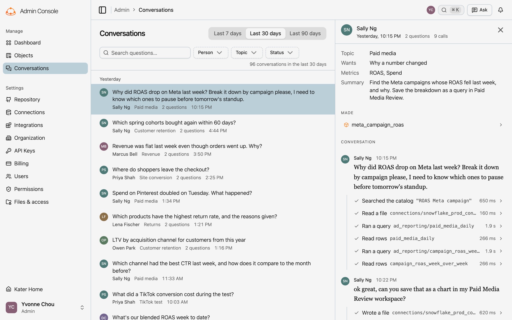The height and width of the screenshot is (320, 512).
Task: Expand the 'Wrote a file' step
Action: (501, 313)
